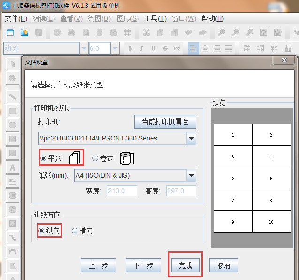Click the underline U formatting icon
The width and height of the screenshot is (299, 280).
pos(153,48)
